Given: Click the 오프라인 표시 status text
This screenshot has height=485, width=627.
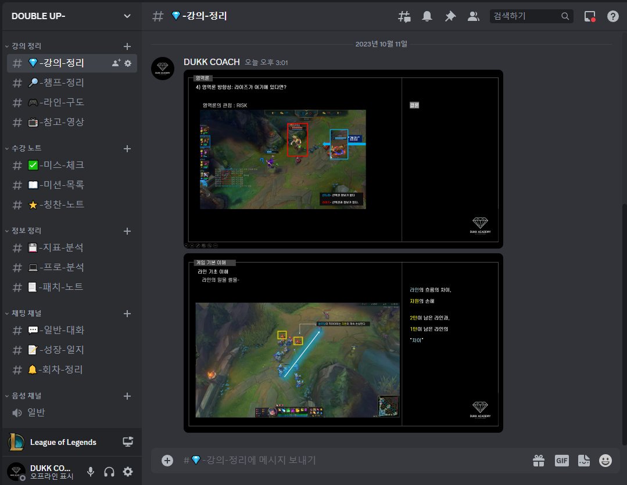Looking at the screenshot, I should (52, 476).
